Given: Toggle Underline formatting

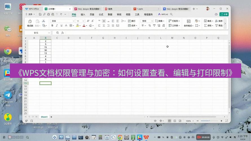Looking at the screenshot, I should (x=61, y=25).
